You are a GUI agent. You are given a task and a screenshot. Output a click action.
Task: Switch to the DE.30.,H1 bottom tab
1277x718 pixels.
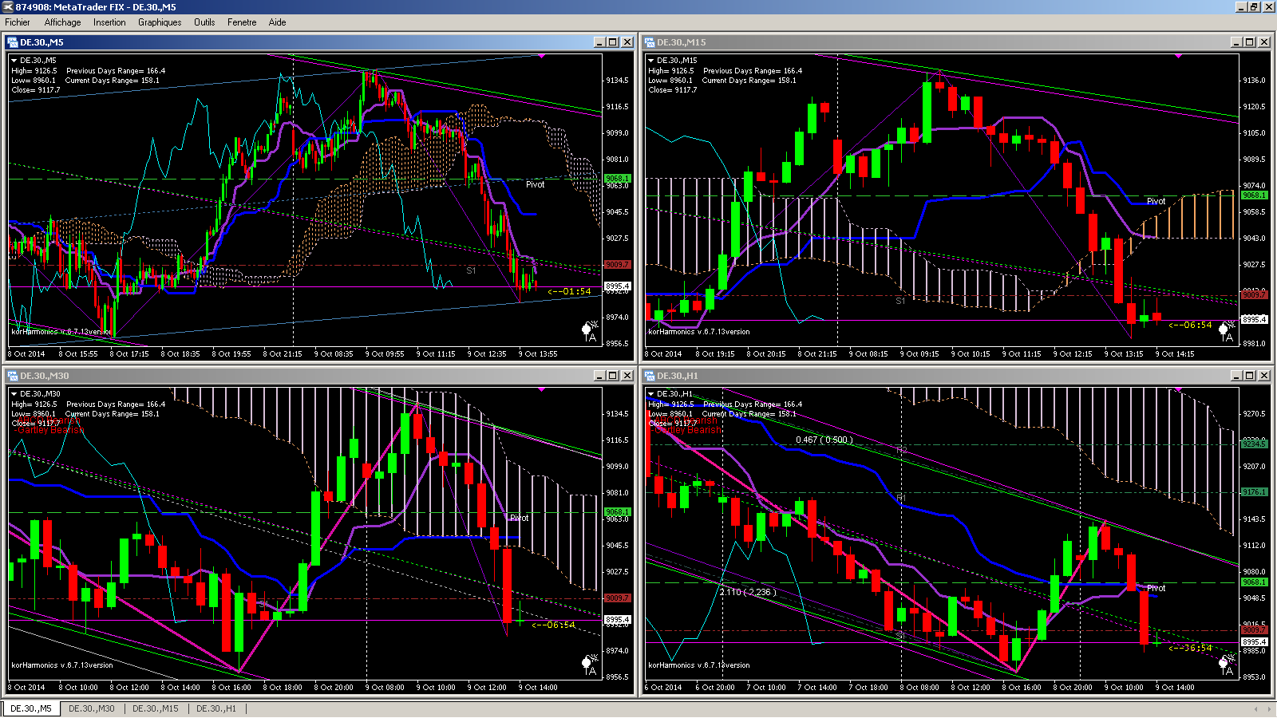click(x=216, y=708)
